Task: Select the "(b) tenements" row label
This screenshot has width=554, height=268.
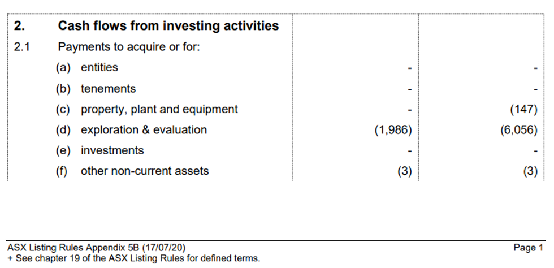Action: coord(96,89)
